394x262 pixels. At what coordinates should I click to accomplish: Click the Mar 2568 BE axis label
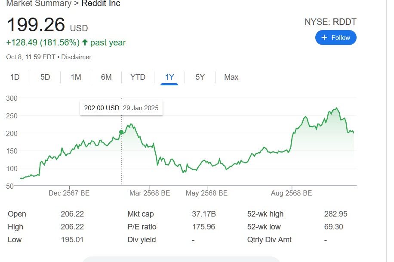150,193
